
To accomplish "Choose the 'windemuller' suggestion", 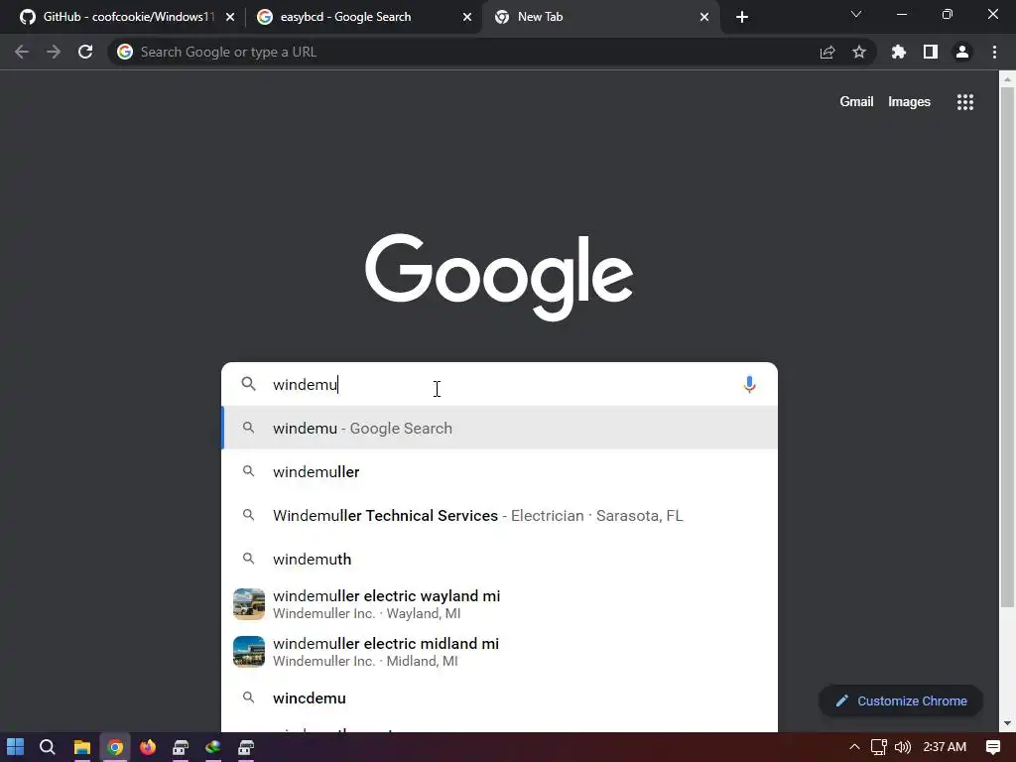I will [x=499, y=471].
